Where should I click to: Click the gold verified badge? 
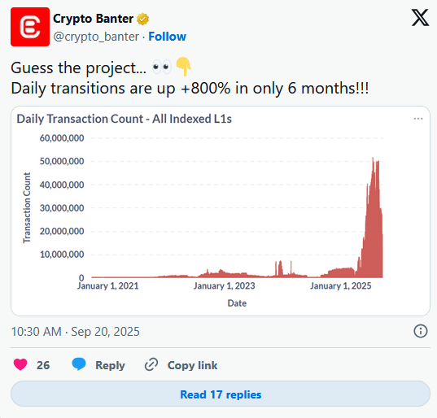142,19
